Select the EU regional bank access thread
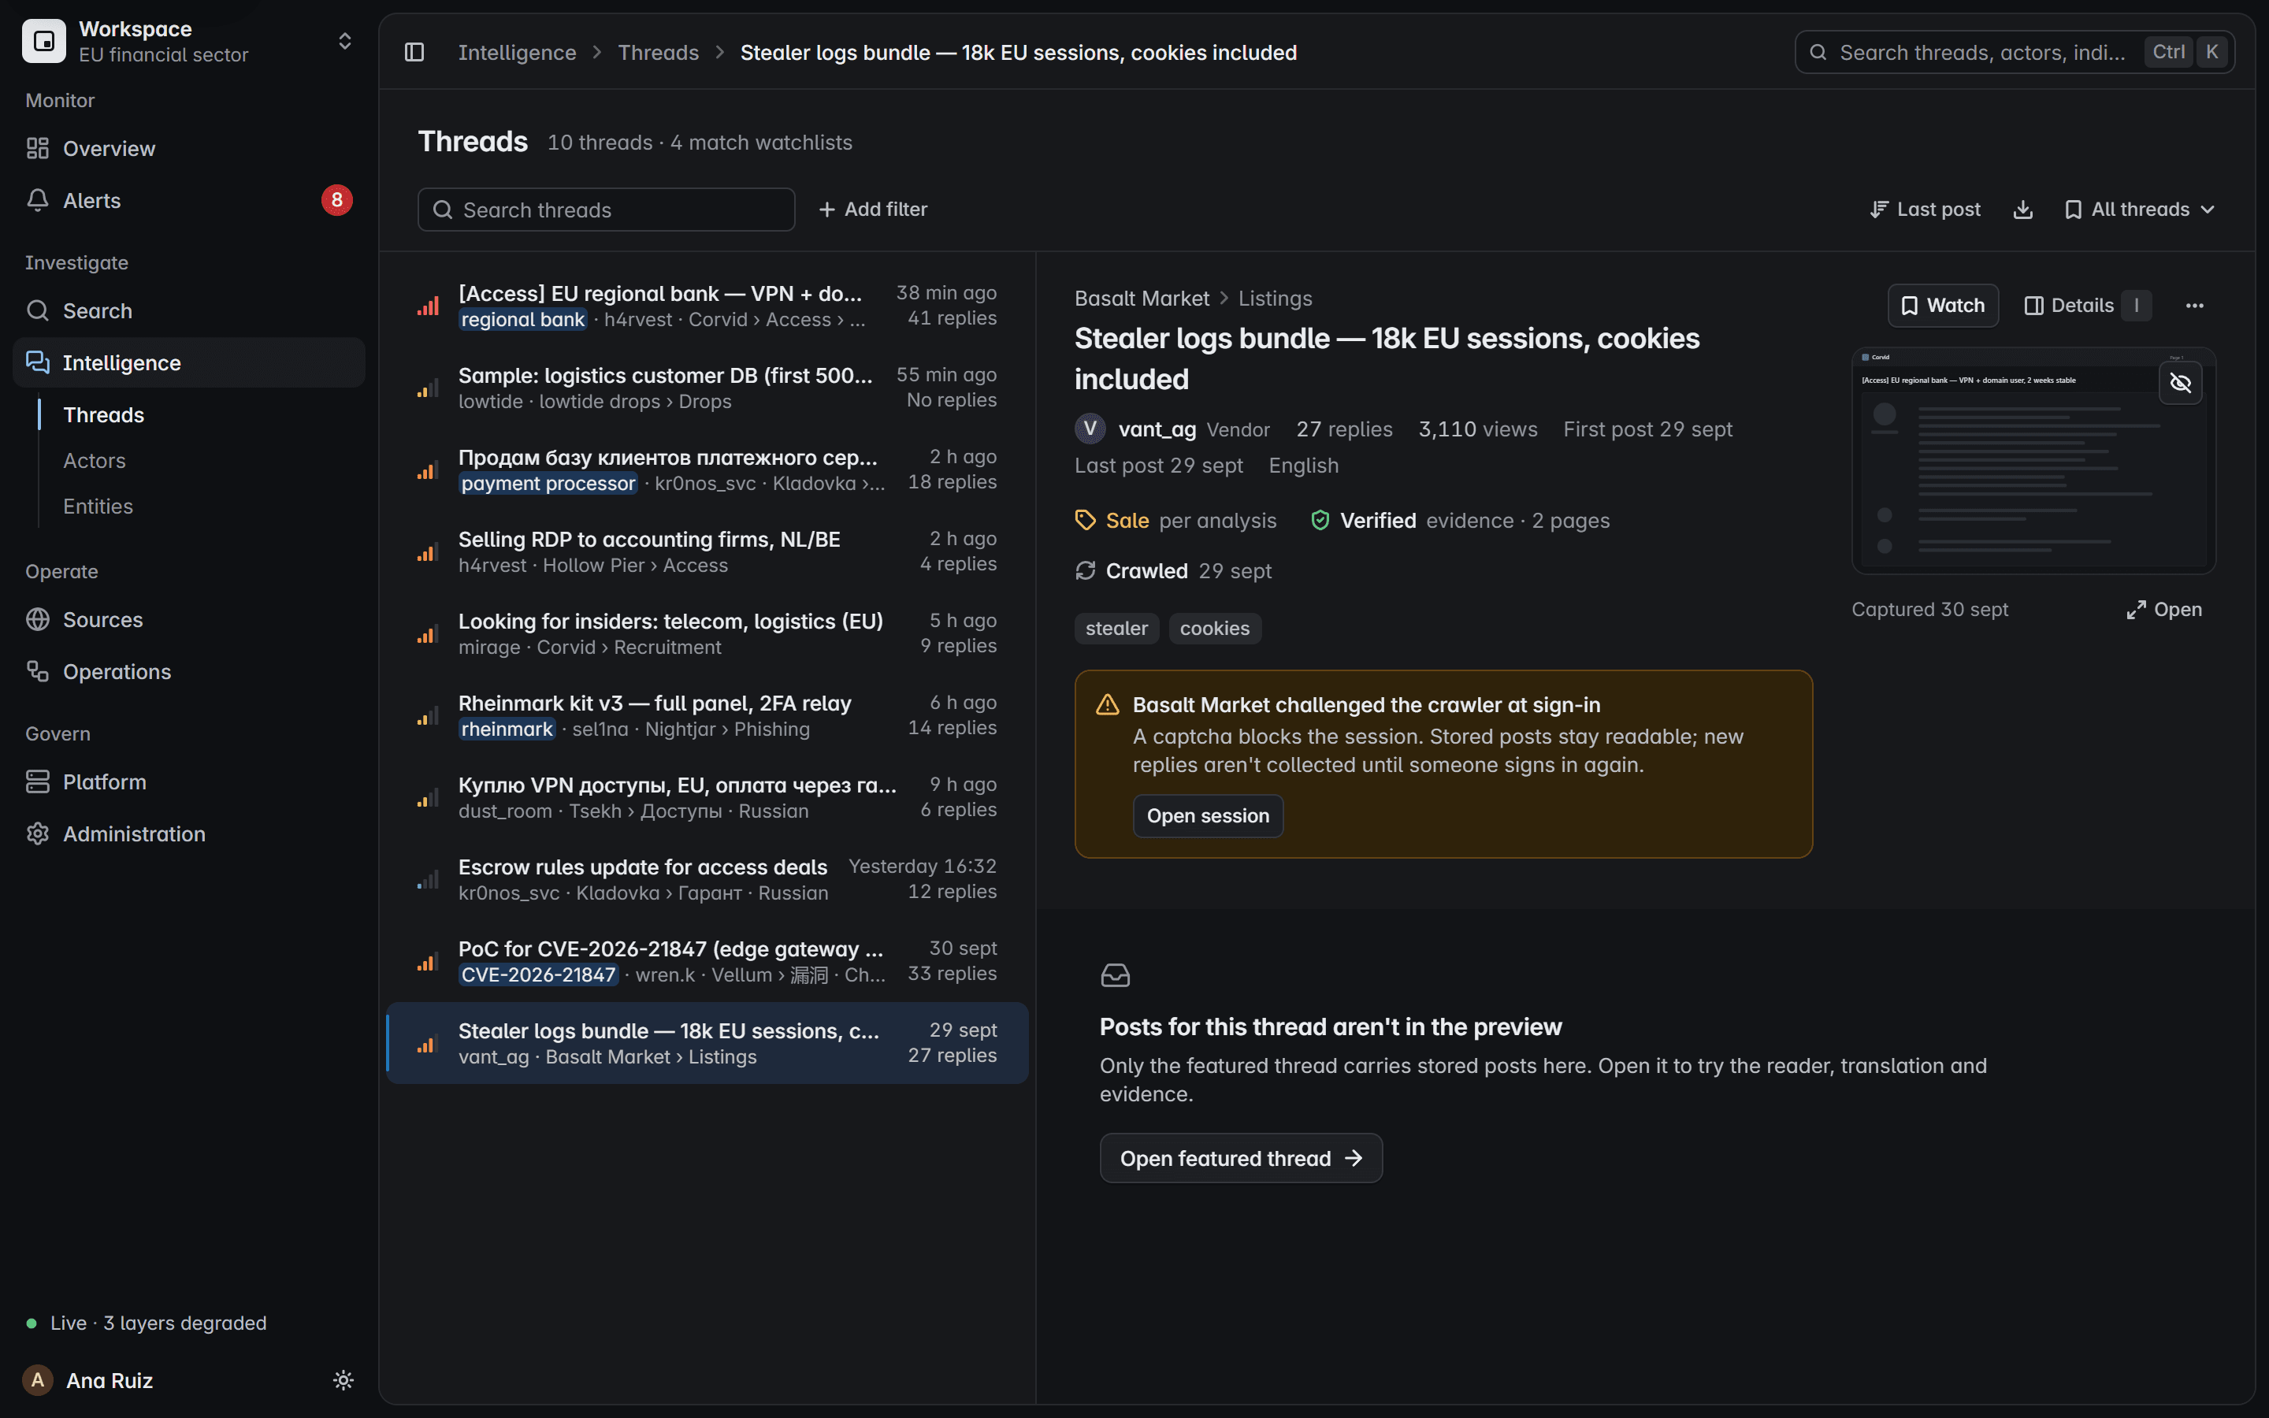The width and height of the screenshot is (2269, 1418). (x=707, y=306)
